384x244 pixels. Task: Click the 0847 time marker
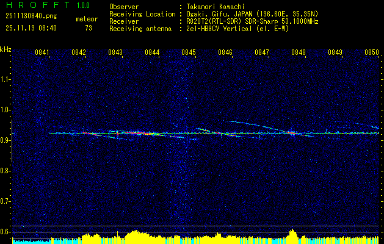click(x=262, y=52)
